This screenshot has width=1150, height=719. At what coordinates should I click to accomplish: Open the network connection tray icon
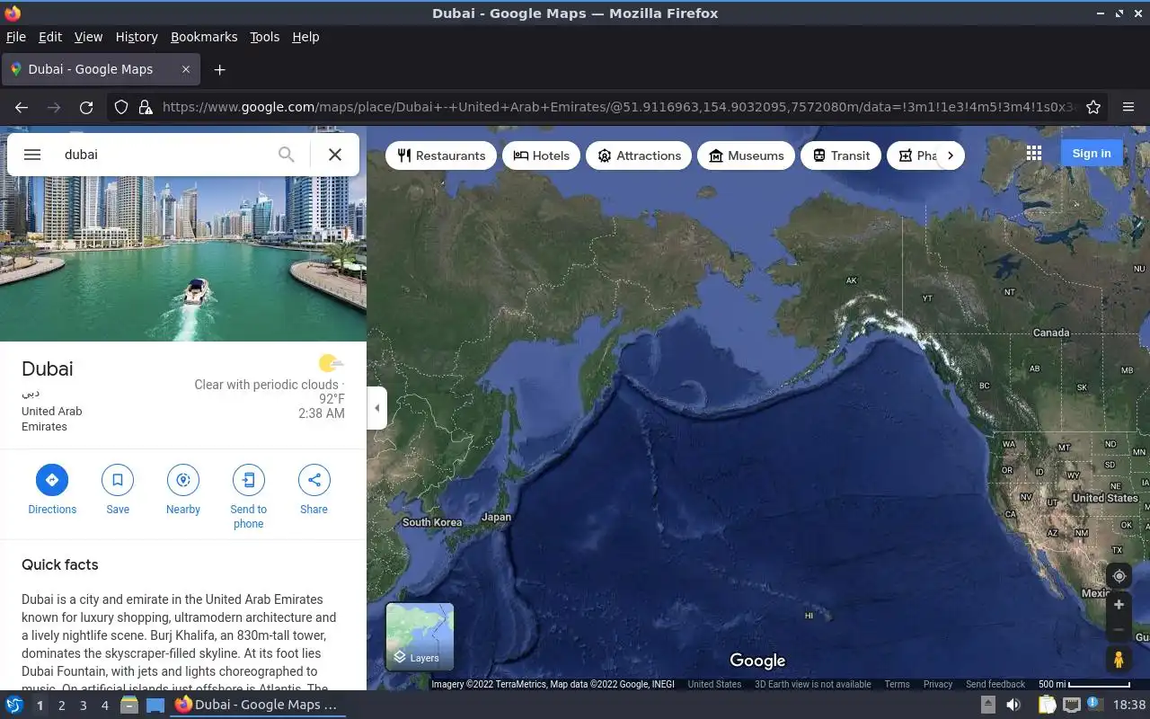[1072, 705]
